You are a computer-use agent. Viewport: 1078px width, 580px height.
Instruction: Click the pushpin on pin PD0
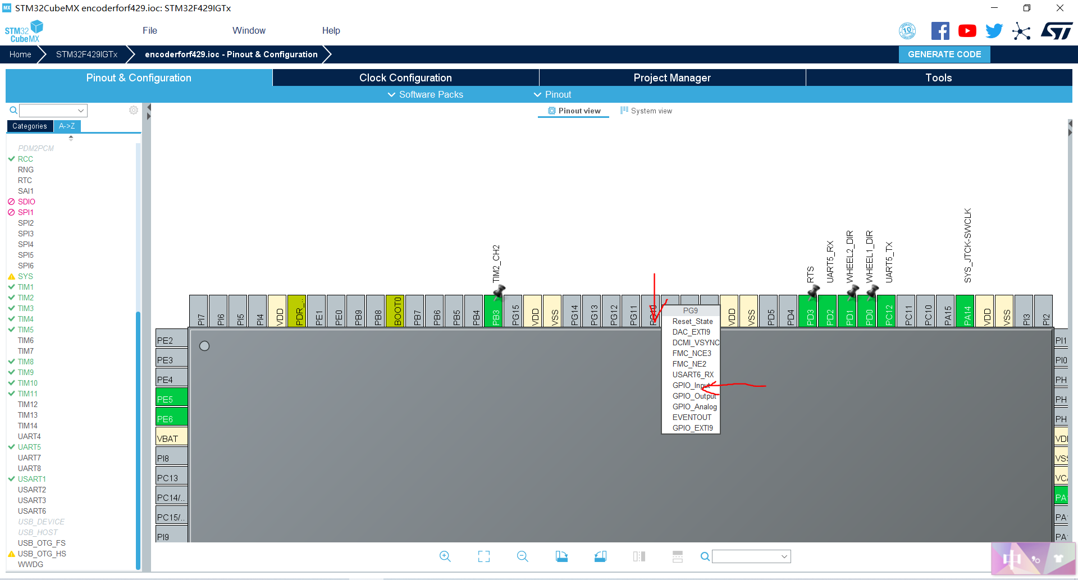tap(872, 291)
